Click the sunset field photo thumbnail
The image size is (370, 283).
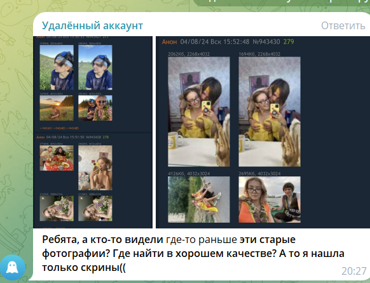click(57, 108)
